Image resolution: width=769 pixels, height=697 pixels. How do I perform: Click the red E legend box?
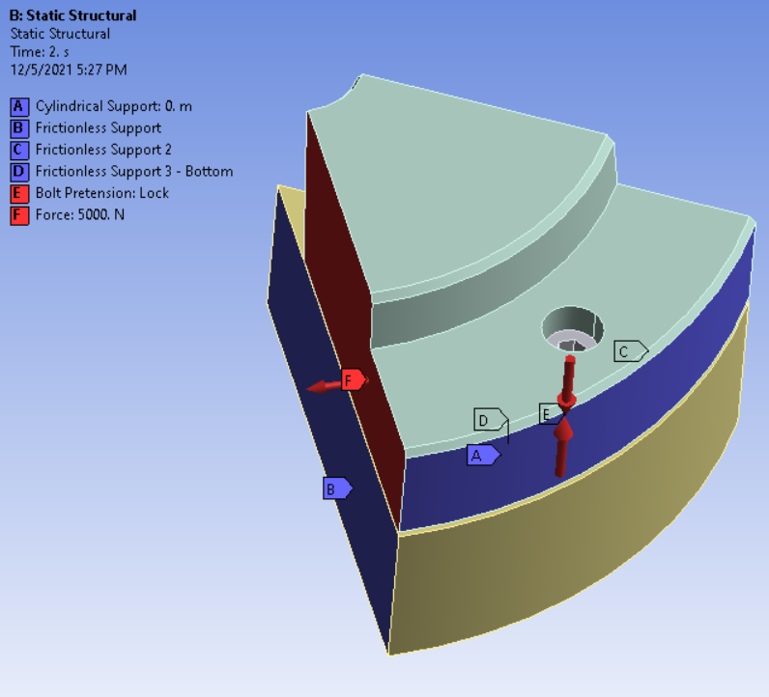click(19, 193)
